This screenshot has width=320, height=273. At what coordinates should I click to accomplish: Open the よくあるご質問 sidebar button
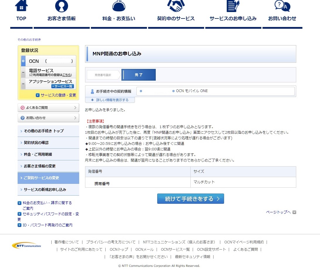pos(48,108)
